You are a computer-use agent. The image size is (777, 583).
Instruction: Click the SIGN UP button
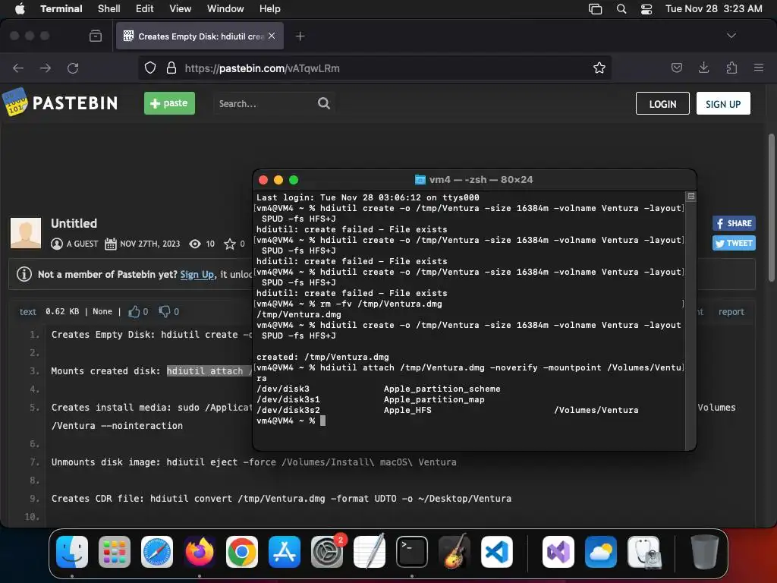click(723, 103)
